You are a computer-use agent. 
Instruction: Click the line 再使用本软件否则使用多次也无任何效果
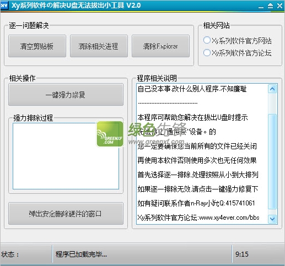point(197,160)
